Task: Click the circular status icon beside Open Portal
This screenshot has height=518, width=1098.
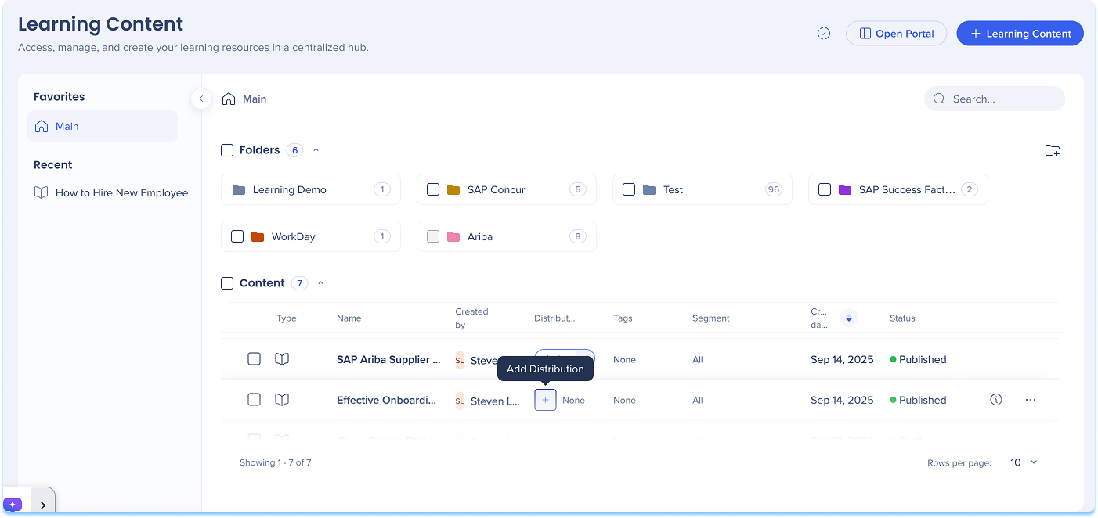Action: [823, 34]
